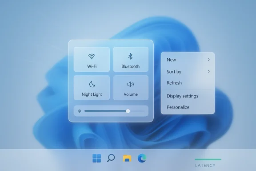Toggle the Bluetooth quick setting tile
The height and width of the screenshot is (171, 256).
(x=131, y=59)
